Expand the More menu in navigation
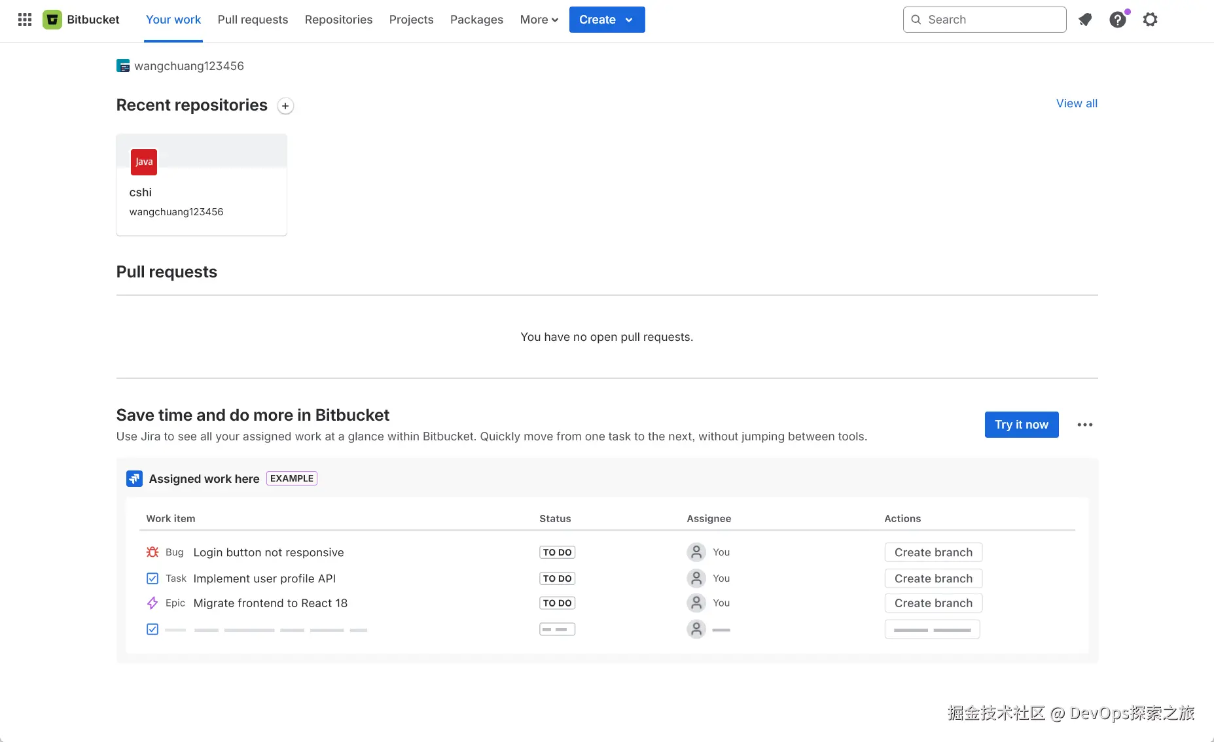Viewport: 1214px width, 742px height. (x=539, y=20)
